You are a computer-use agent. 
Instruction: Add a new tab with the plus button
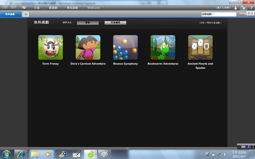click(25, 14)
